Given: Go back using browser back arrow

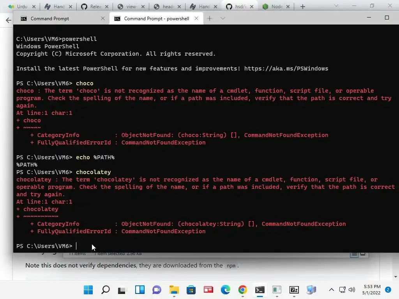Looking at the screenshot, I should point(9,20).
